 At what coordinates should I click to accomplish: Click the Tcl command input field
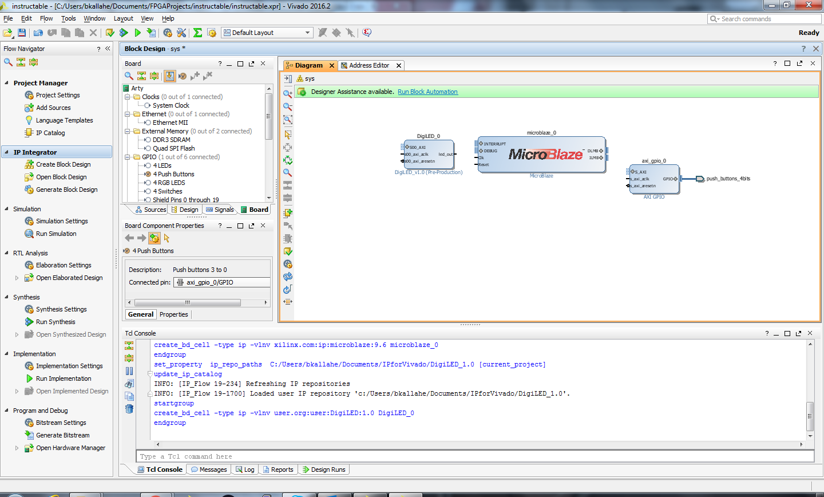(475, 456)
